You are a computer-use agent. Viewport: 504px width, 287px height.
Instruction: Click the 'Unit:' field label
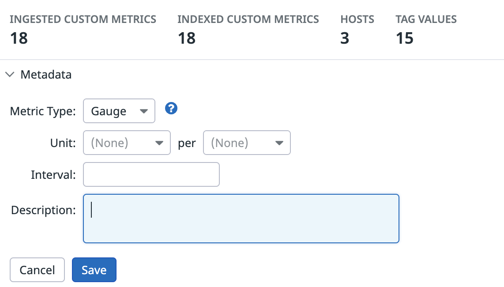click(63, 143)
